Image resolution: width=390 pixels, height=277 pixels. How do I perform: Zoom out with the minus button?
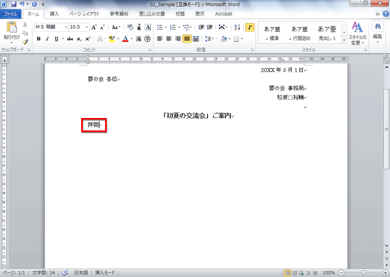tap(341, 273)
